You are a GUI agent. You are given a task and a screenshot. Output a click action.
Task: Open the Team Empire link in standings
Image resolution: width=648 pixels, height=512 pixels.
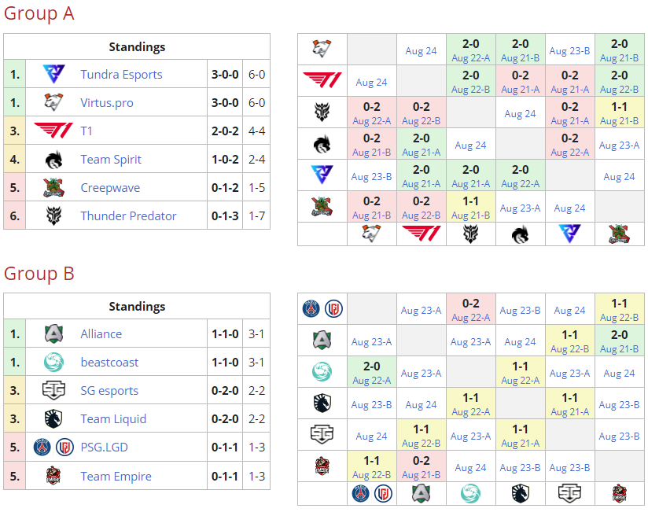[x=116, y=476]
